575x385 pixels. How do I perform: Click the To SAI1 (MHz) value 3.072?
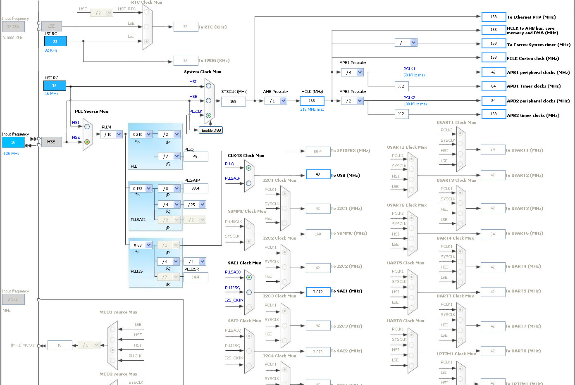pos(318,292)
